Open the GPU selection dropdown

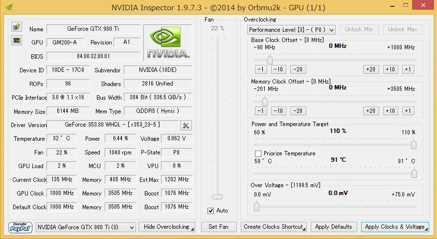(86, 227)
